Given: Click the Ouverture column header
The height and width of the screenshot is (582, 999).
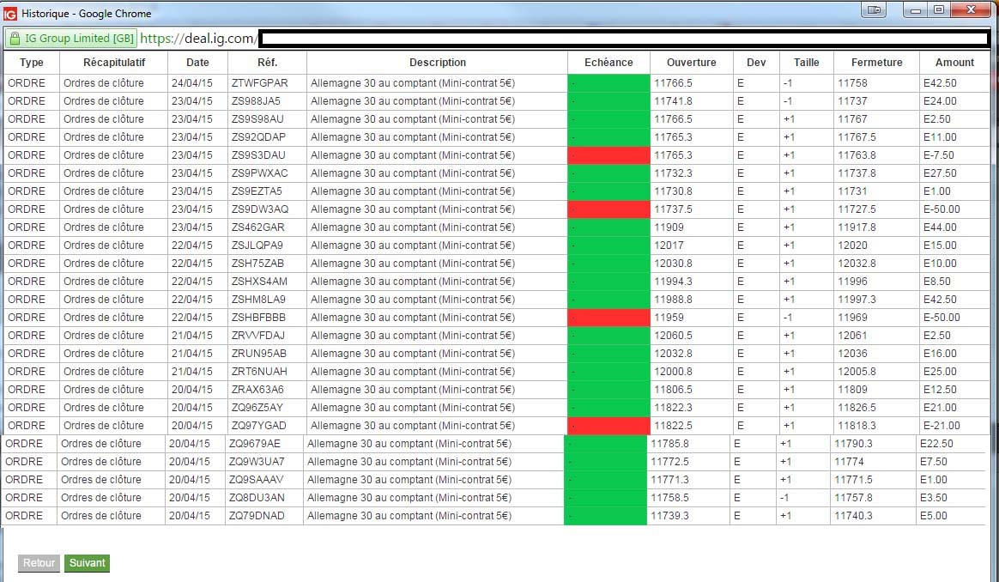Looking at the screenshot, I should click(x=691, y=63).
